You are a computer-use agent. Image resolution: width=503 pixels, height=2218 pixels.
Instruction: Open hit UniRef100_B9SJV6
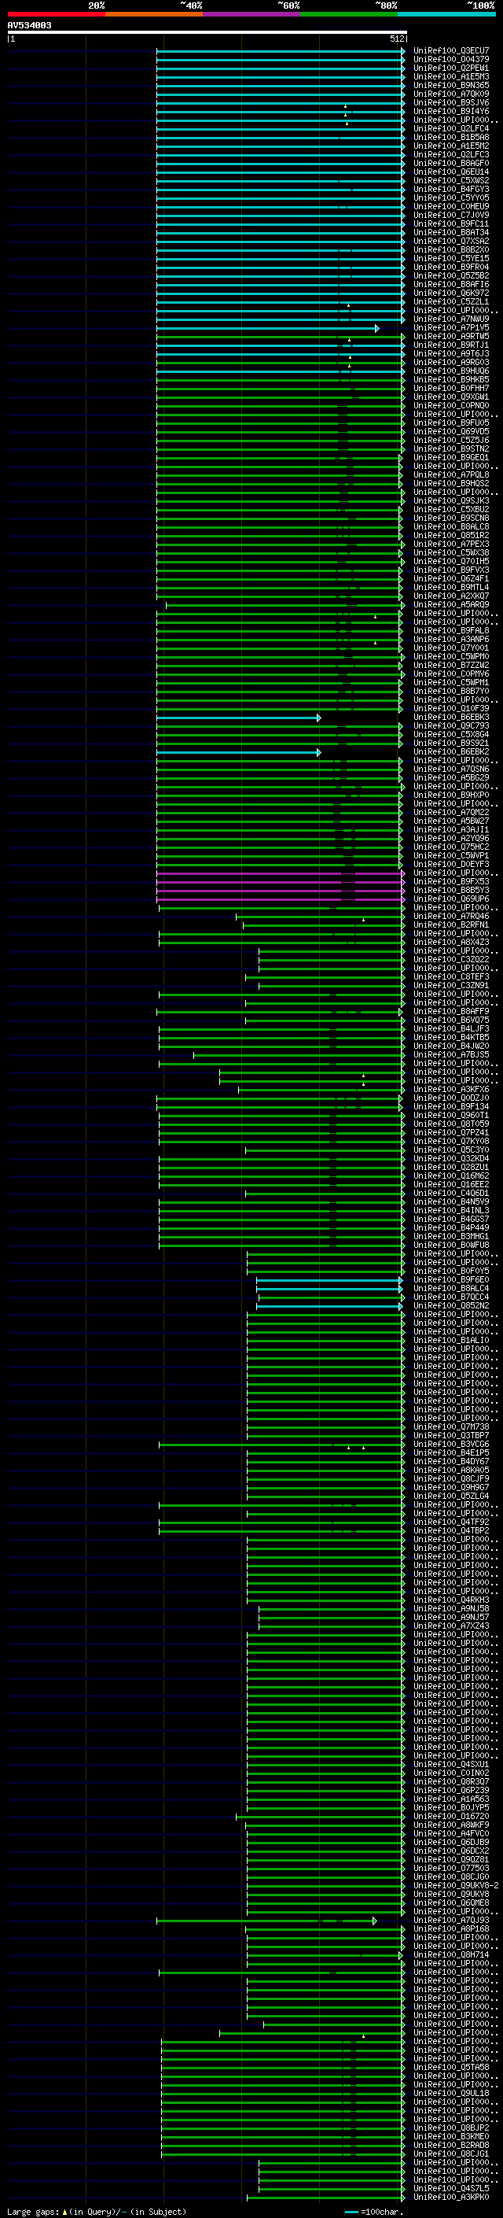450,102
